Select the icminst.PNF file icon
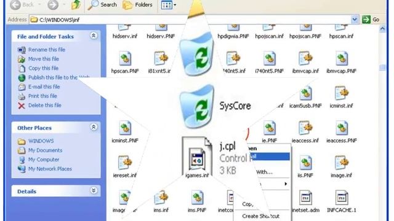 pos(125,128)
